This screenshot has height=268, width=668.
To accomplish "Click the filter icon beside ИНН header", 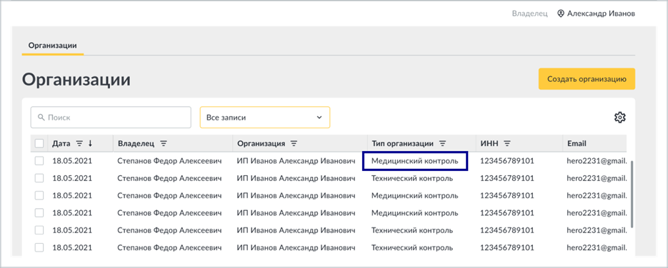I will 507,143.
